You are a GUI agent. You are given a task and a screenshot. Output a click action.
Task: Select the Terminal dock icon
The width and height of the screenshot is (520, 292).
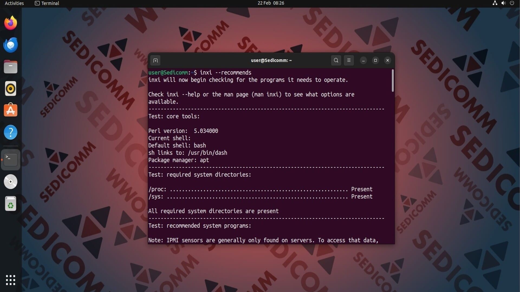coord(11,160)
